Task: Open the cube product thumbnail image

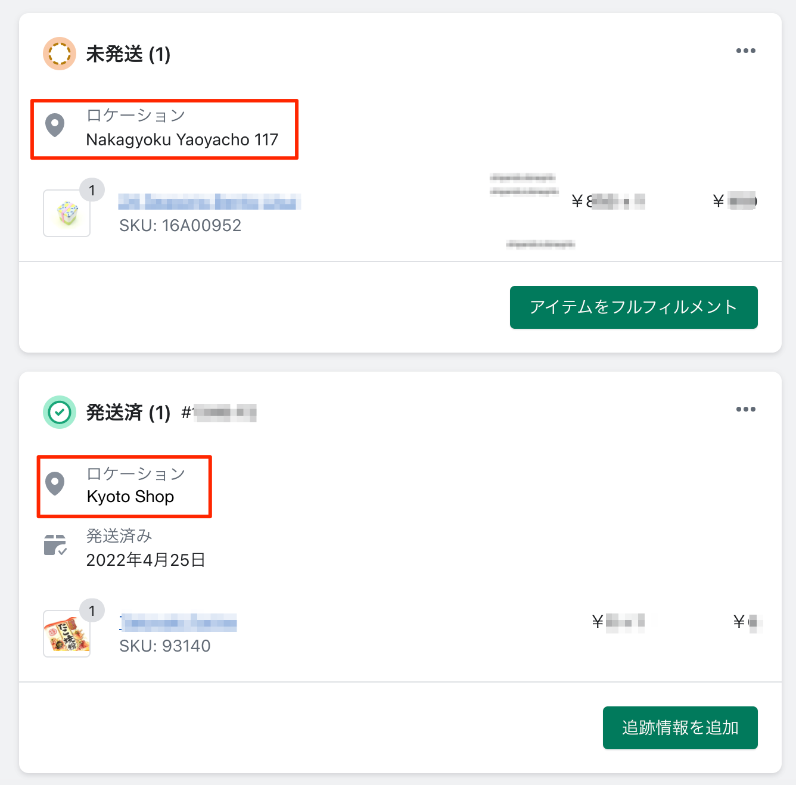Action: click(67, 213)
